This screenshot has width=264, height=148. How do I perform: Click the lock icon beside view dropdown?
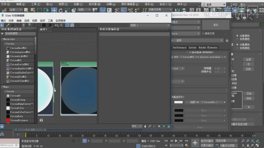pyautogui.click(x=227, y=40)
